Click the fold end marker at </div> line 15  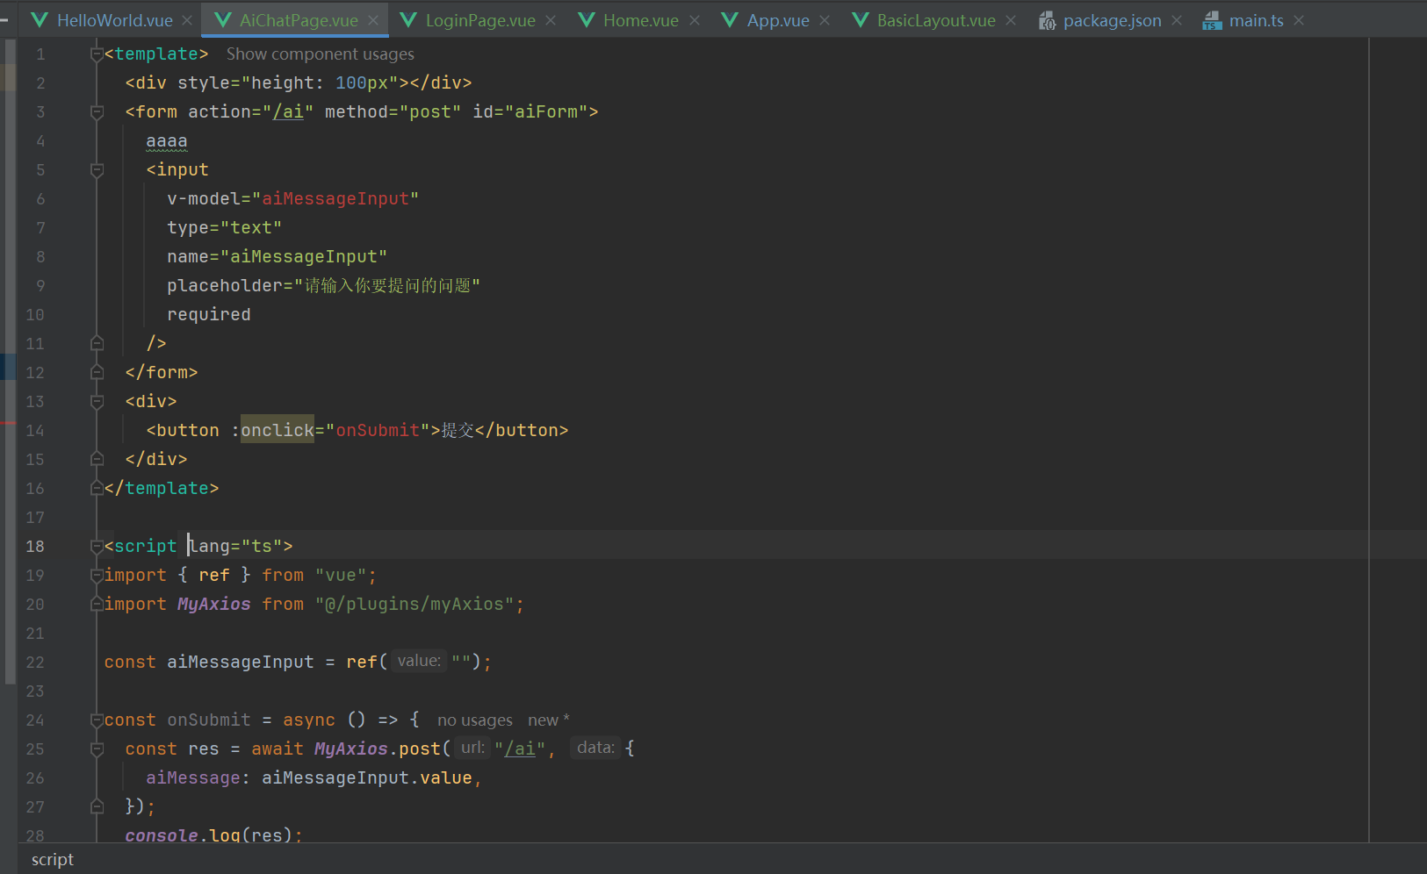(97, 459)
